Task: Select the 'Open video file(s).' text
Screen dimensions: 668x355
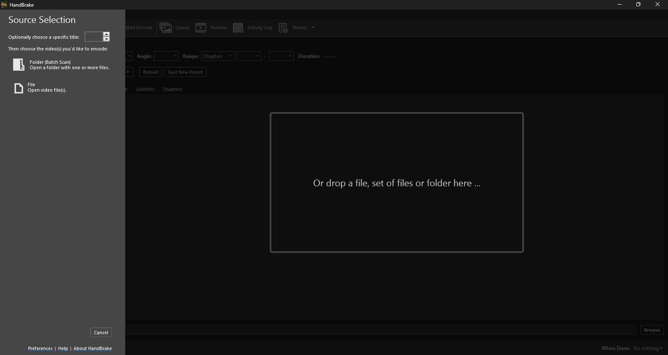Action: pos(47,90)
